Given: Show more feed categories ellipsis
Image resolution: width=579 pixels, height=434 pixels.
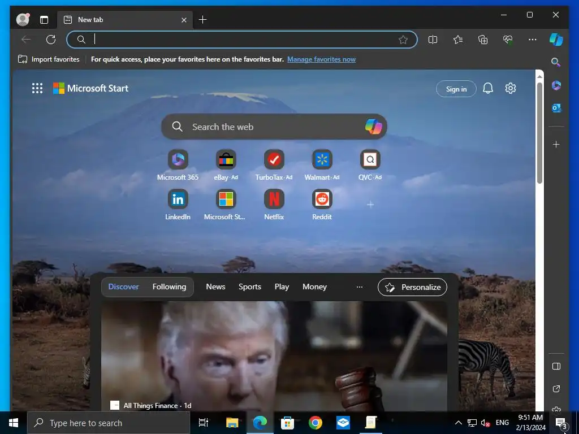Looking at the screenshot, I should tap(359, 287).
